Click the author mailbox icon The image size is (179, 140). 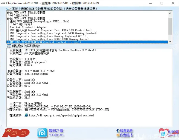click(x=118, y=135)
